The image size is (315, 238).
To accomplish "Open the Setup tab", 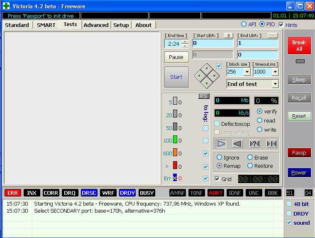I will pyautogui.click(x=121, y=25).
